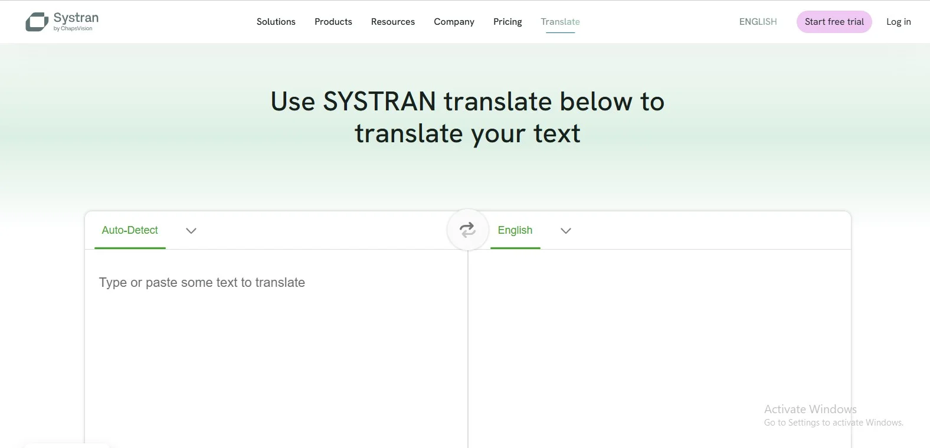
Task: Open the Resources menu
Action: point(392,22)
